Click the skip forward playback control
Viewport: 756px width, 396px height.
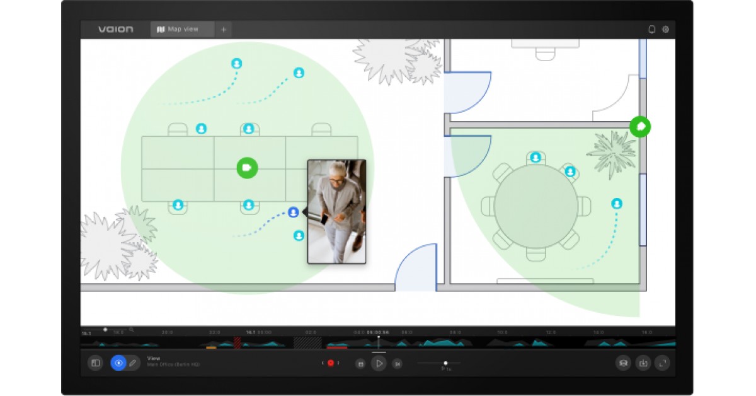pos(397,363)
